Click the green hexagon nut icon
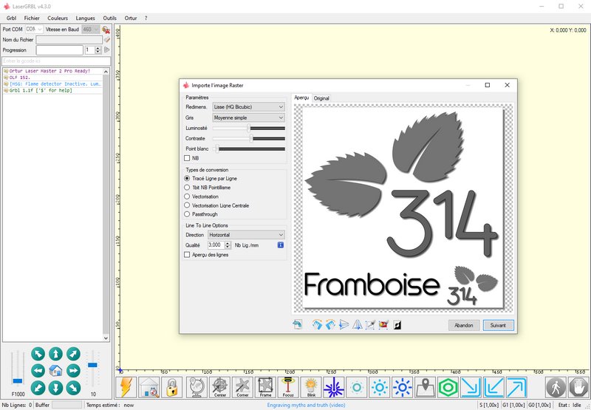 point(448,387)
